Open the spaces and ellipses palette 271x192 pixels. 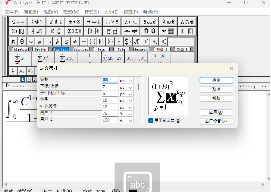point(37,22)
